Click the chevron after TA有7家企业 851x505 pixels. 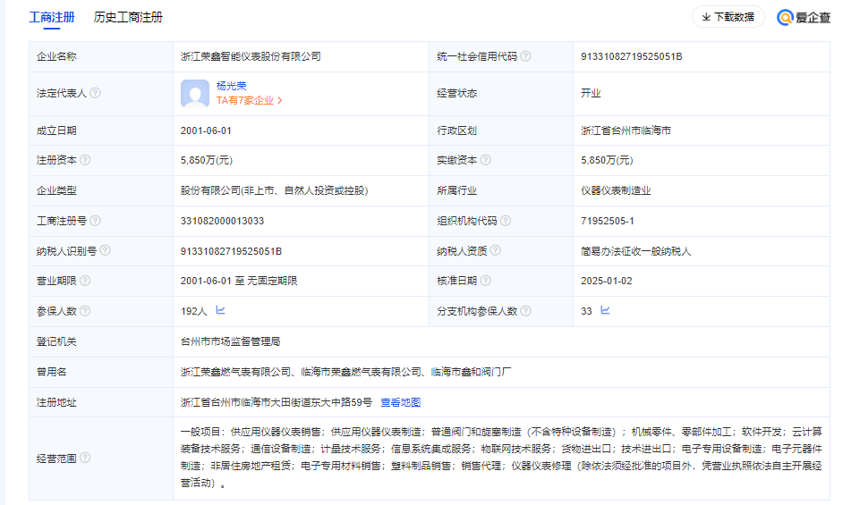[x=279, y=100]
